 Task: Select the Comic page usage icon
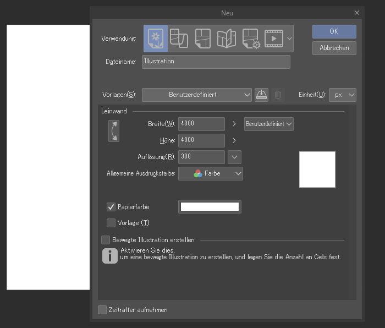pos(203,39)
